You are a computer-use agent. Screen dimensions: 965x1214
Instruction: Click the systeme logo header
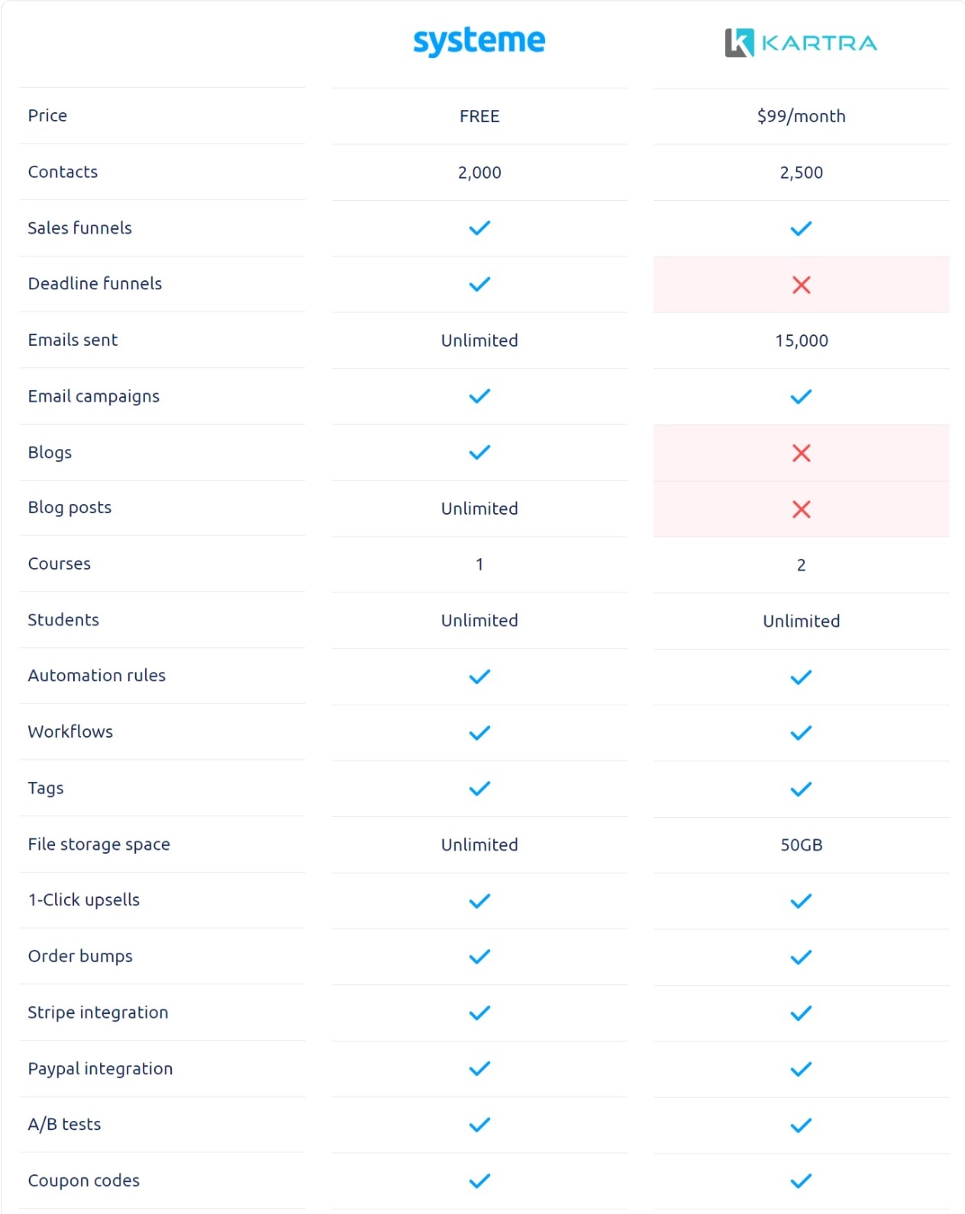coord(479,41)
